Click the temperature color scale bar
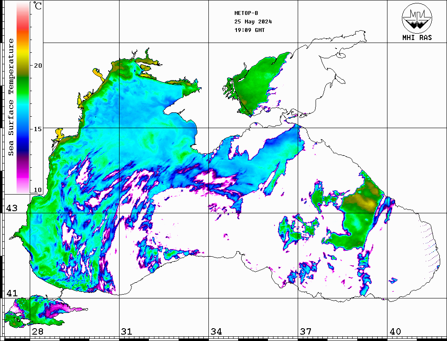Screen dimensions: 447x341 coord(23,98)
